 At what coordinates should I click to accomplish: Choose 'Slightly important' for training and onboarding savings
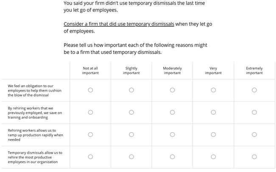pyautogui.click(x=131, y=112)
